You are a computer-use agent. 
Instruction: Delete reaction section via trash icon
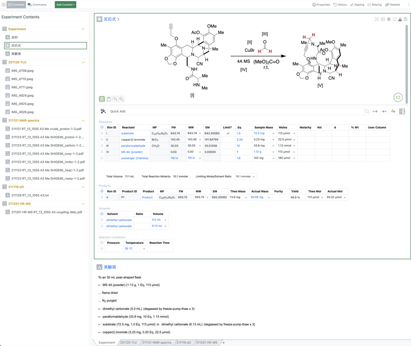pyautogui.click(x=405, y=19)
